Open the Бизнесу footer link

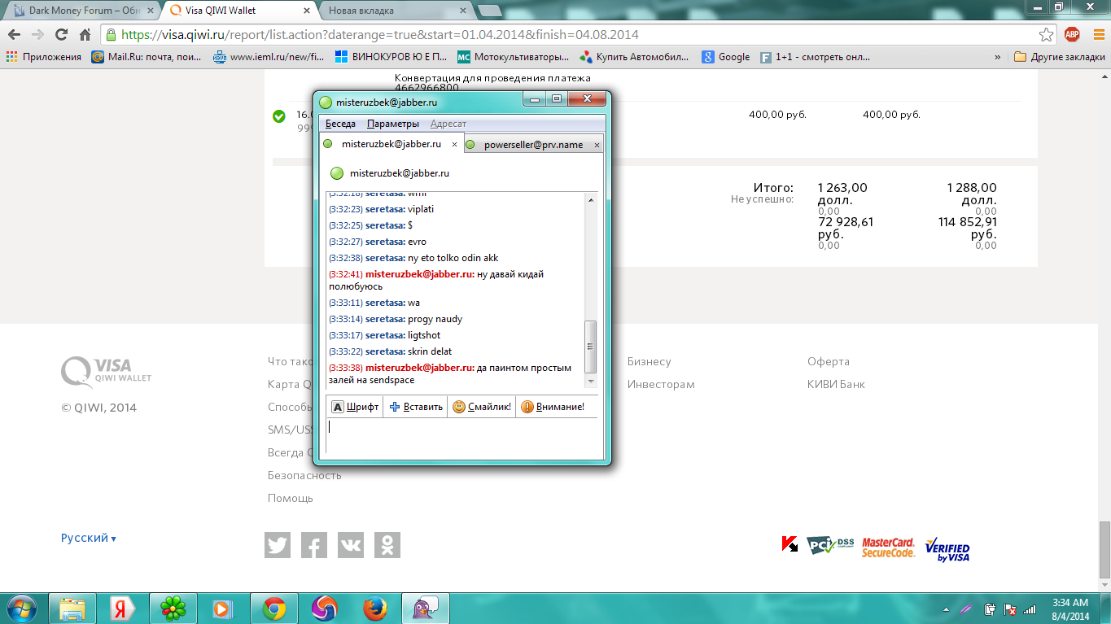pos(650,361)
